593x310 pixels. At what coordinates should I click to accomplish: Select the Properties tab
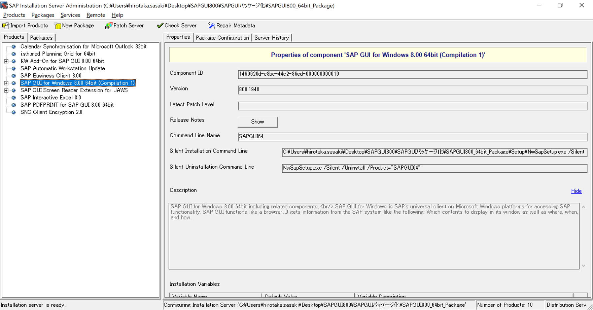(x=178, y=37)
